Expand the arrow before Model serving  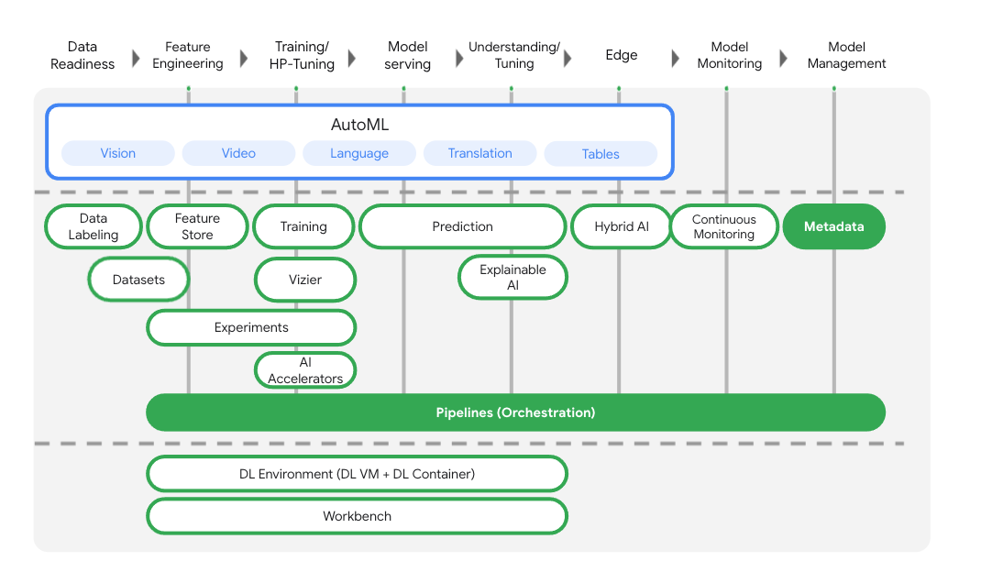pyautogui.click(x=352, y=56)
